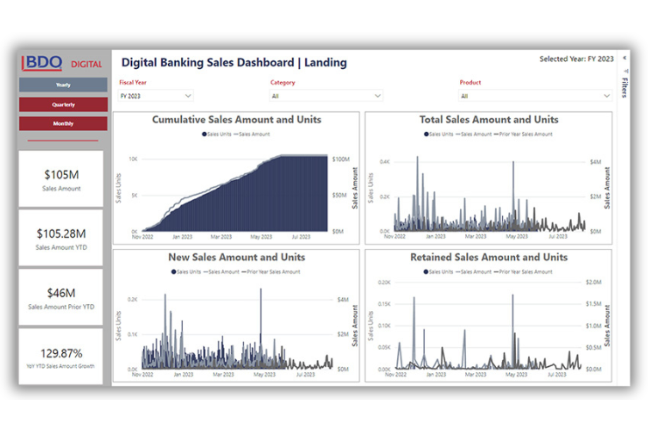The image size is (648, 432).
Task: Click Sales Units legend dot in Cumulative chart
Action: 204,134
